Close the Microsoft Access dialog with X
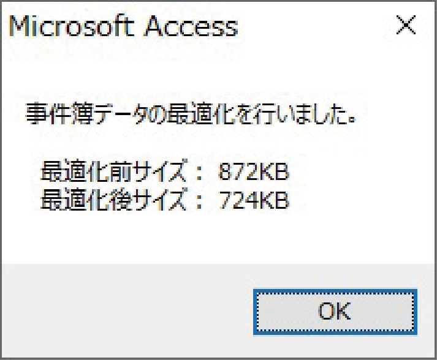 (405, 26)
